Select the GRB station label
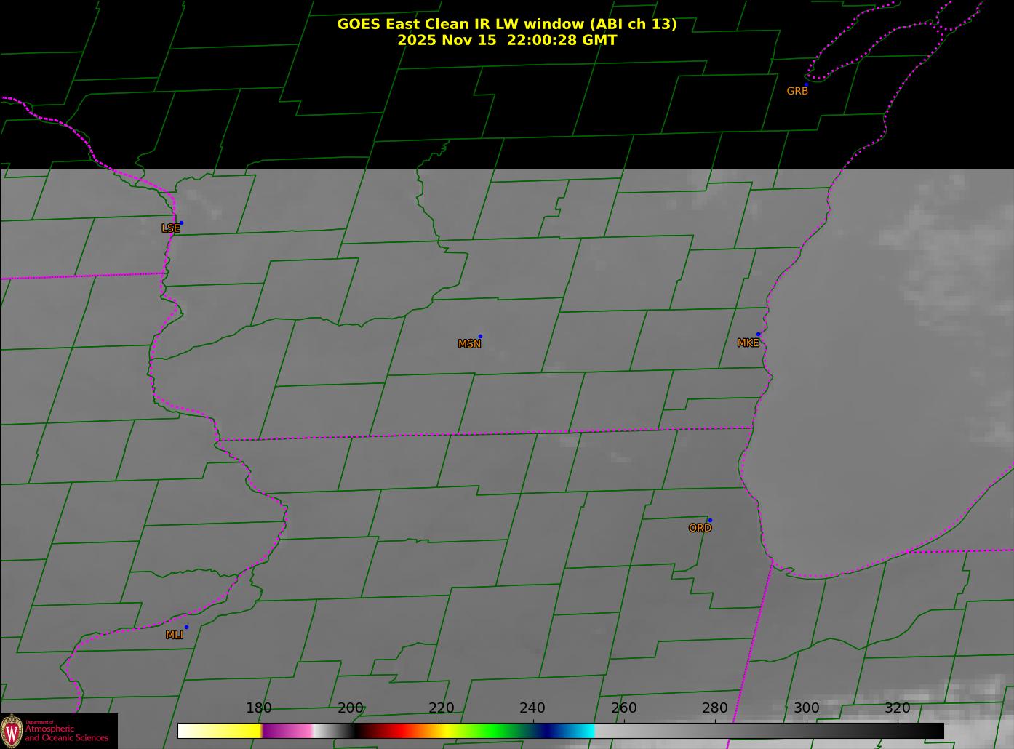Image resolution: width=1014 pixels, height=749 pixels. point(797,92)
